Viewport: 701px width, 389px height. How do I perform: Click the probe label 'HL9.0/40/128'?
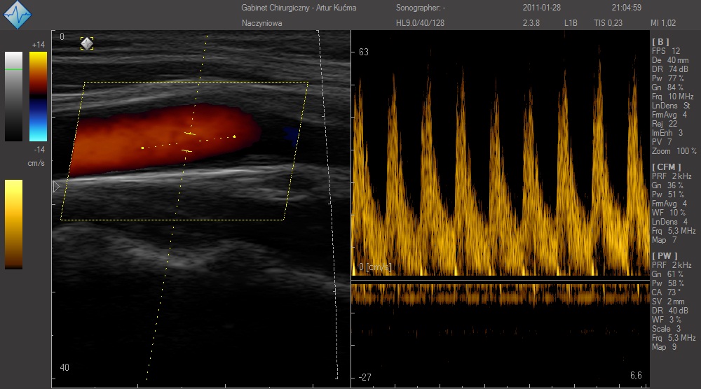(x=420, y=23)
